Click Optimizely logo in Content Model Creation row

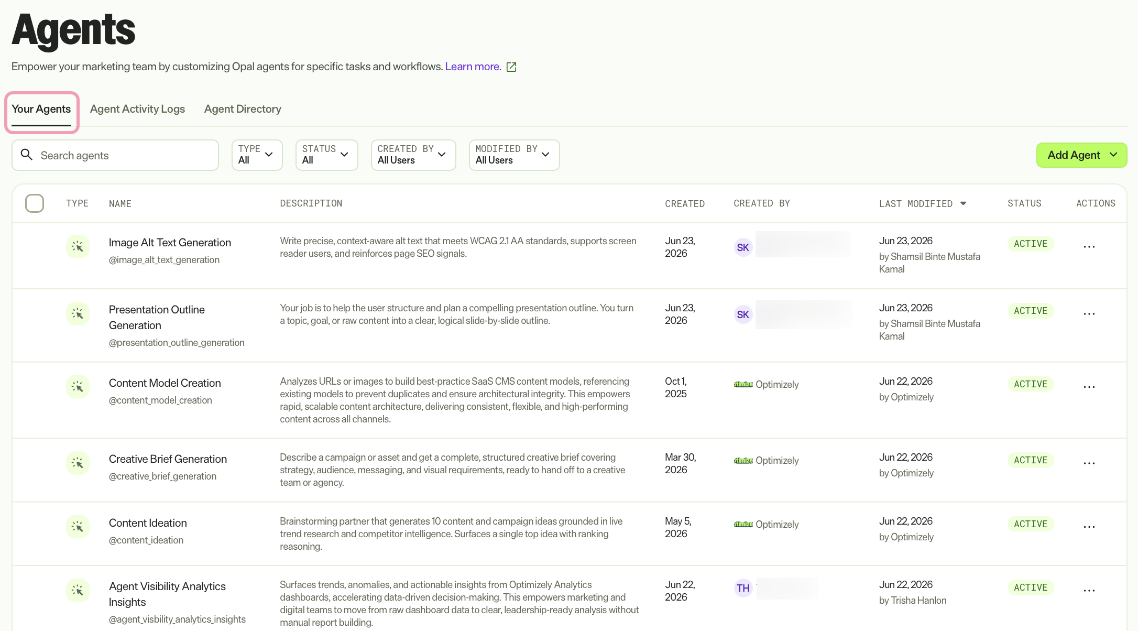click(743, 384)
